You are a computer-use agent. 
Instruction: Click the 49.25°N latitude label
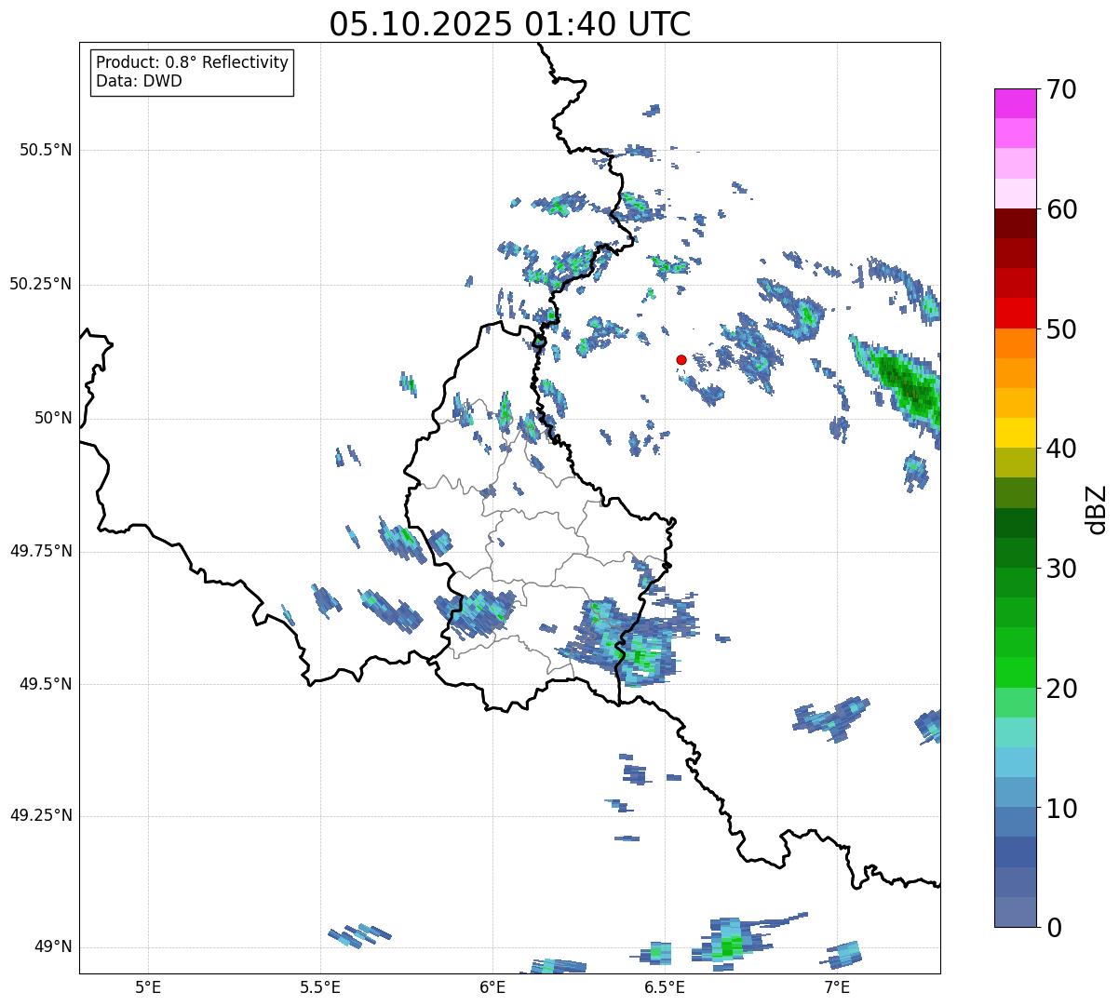[41, 816]
